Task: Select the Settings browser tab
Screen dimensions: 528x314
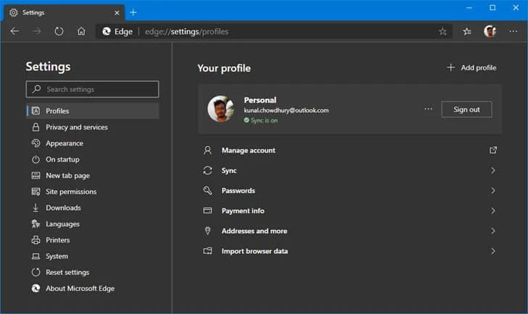Action: click(x=64, y=13)
